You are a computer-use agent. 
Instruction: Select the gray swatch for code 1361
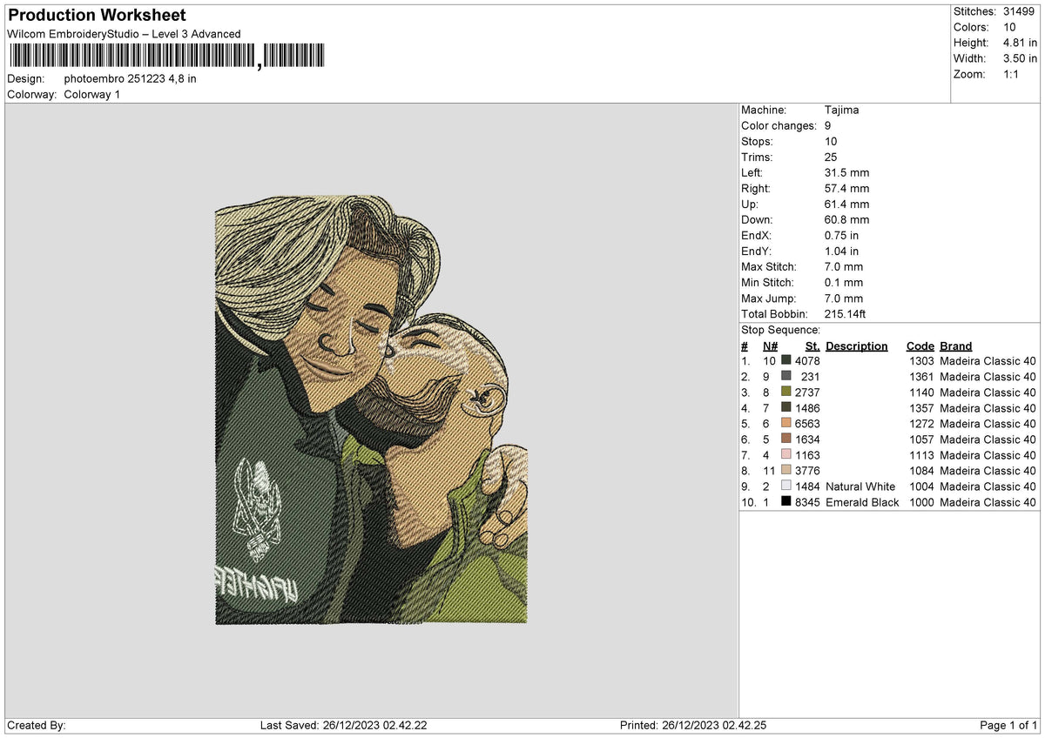click(786, 376)
